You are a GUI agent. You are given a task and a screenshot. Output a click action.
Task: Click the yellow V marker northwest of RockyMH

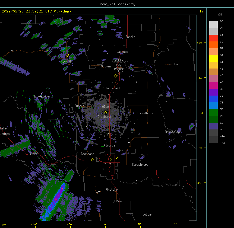[x=48, y=50]
